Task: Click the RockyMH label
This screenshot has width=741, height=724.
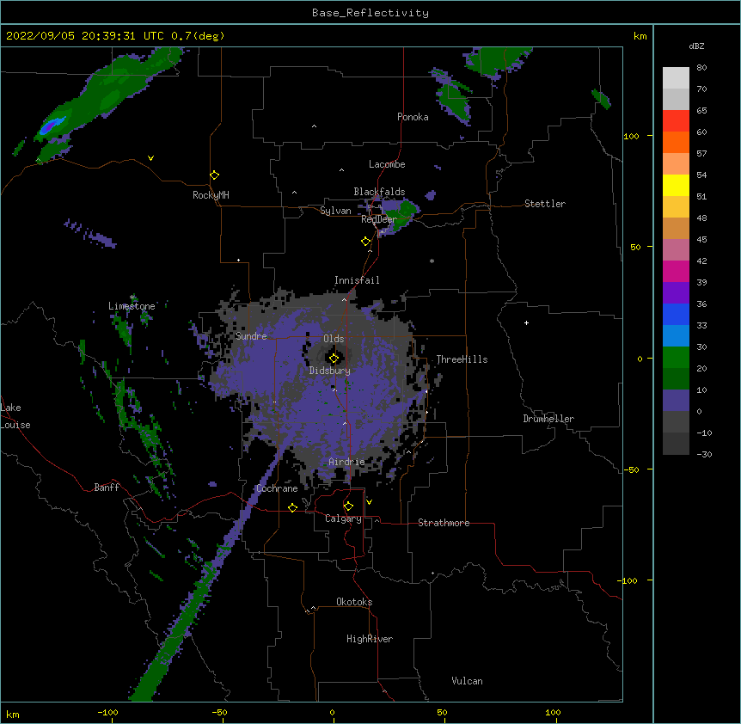Action: 211,195
